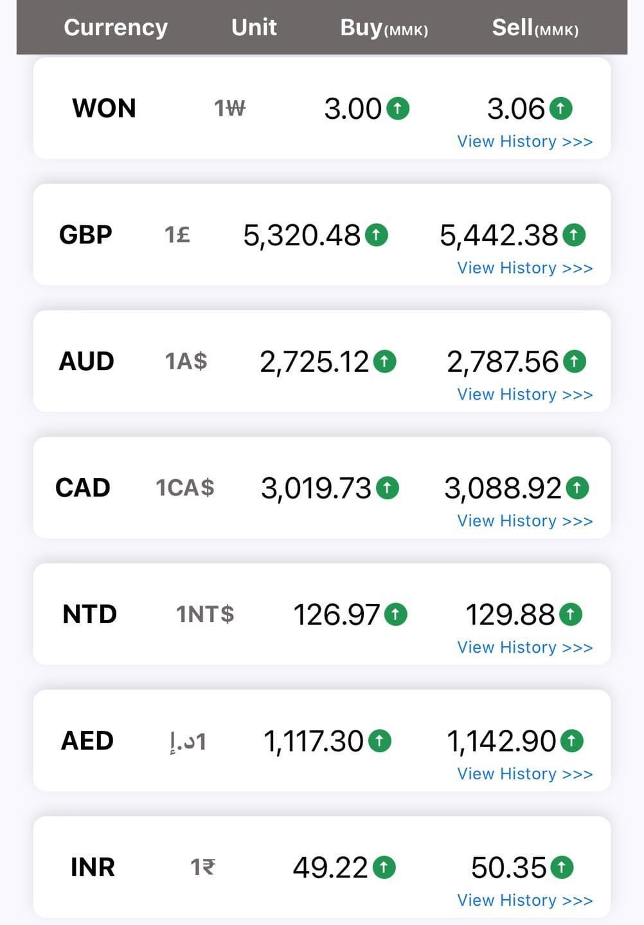The height and width of the screenshot is (925, 644).
Task: Click the Unit column header
Action: pyautogui.click(x=254, y=28)
